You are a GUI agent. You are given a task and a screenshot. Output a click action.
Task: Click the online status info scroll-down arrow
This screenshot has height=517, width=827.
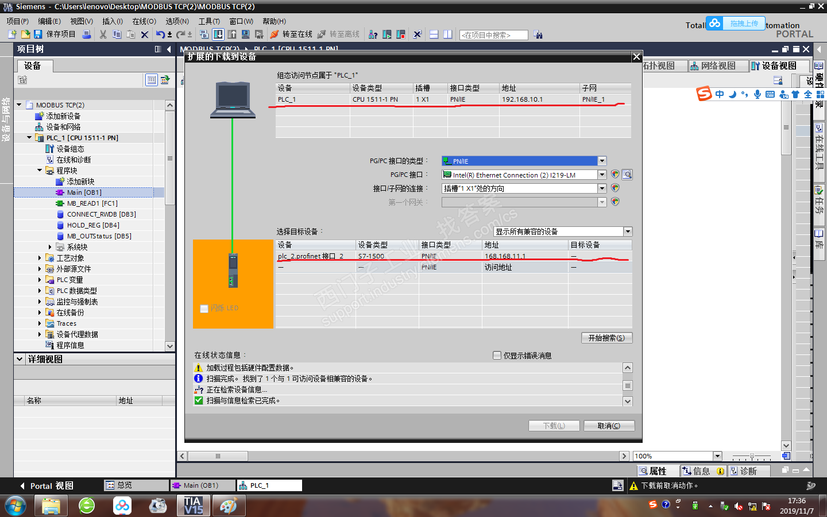click(628, 402)
